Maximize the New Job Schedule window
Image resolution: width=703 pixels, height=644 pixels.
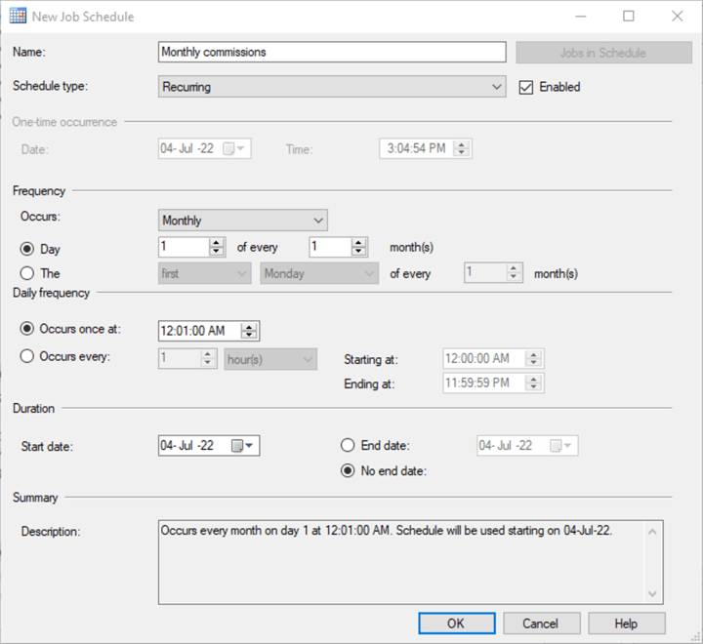pos(629,17)
